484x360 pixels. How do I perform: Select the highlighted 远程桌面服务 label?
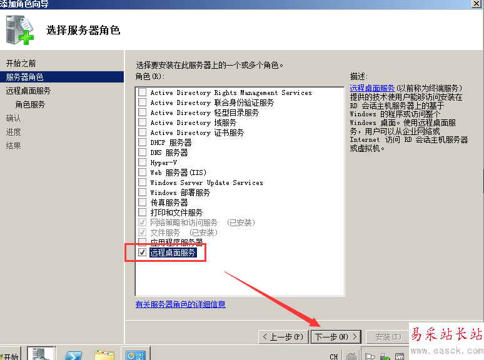tap(173, 252)
